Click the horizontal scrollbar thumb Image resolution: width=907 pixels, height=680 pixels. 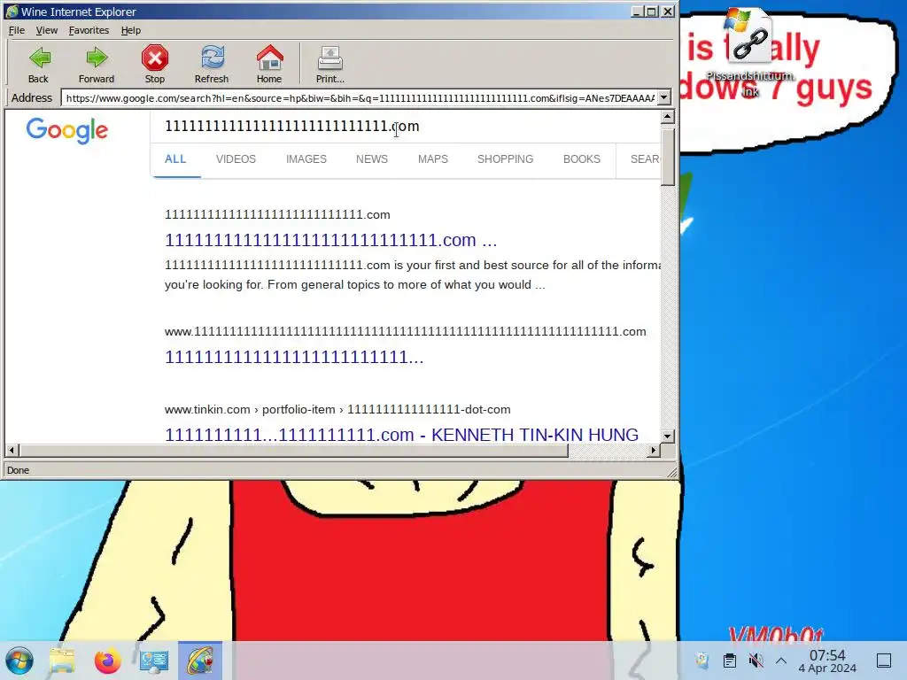(294, 450)
